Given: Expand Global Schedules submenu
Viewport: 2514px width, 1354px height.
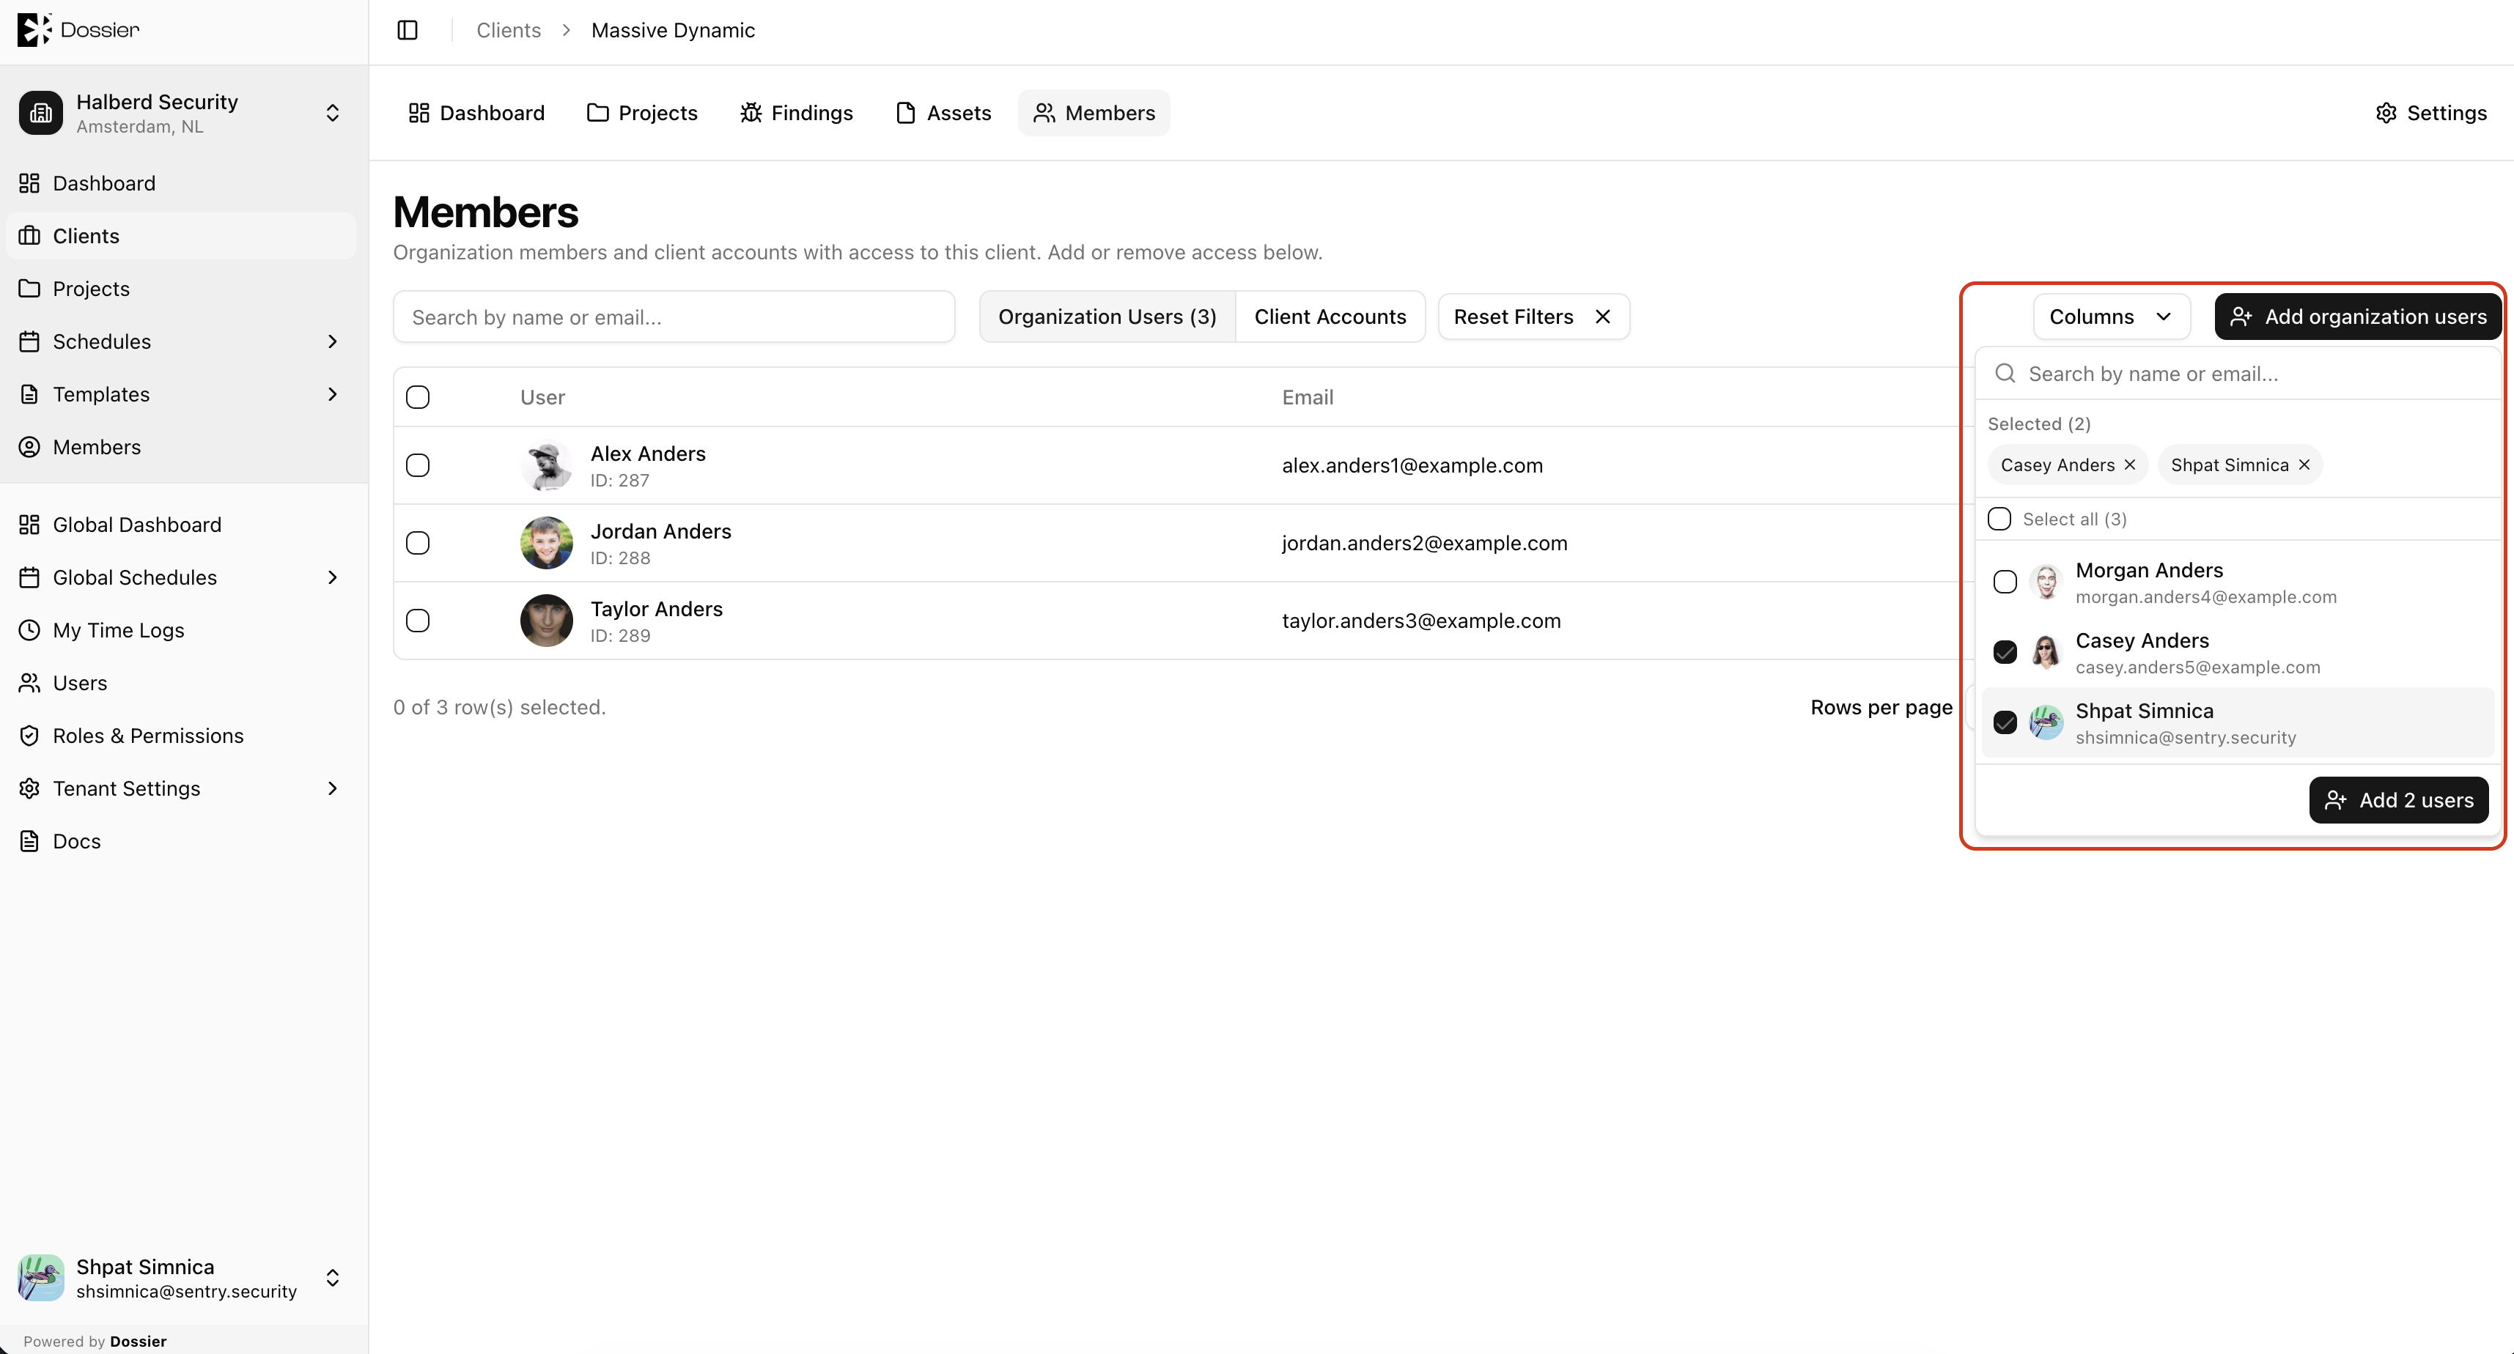Looking at the screenshot, I should (x=333, y=577).
